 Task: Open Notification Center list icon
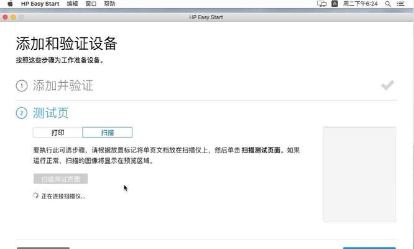400,4
